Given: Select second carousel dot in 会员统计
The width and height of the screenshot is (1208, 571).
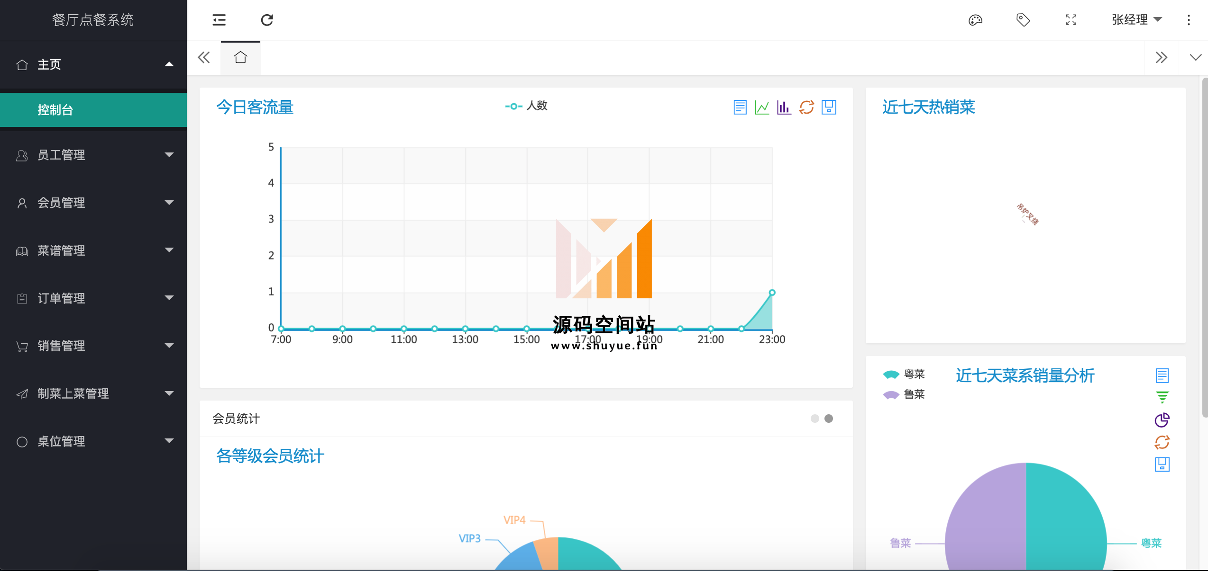Looking at the screenshot, I should click(x=829, y=419).
